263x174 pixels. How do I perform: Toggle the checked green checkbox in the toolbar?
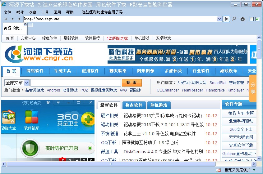click(257, 19)
